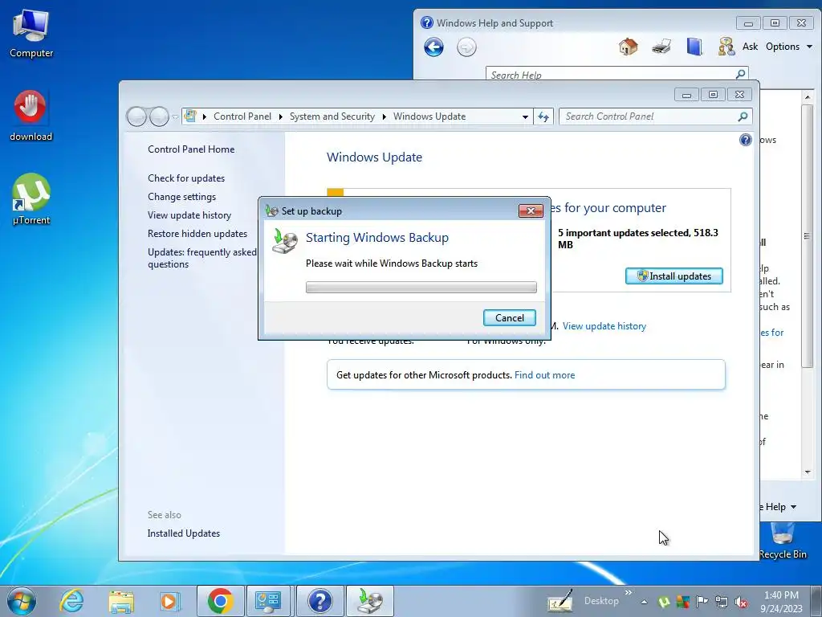
Task: Click Restore hidden updates link
Action: 197,234
